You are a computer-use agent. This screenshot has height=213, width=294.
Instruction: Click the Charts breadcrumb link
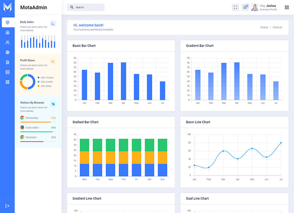point(264,28)
